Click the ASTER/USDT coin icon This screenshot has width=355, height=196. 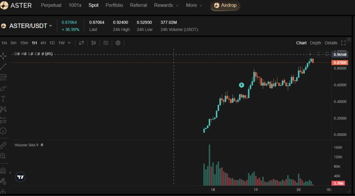(x=3, y=26)
